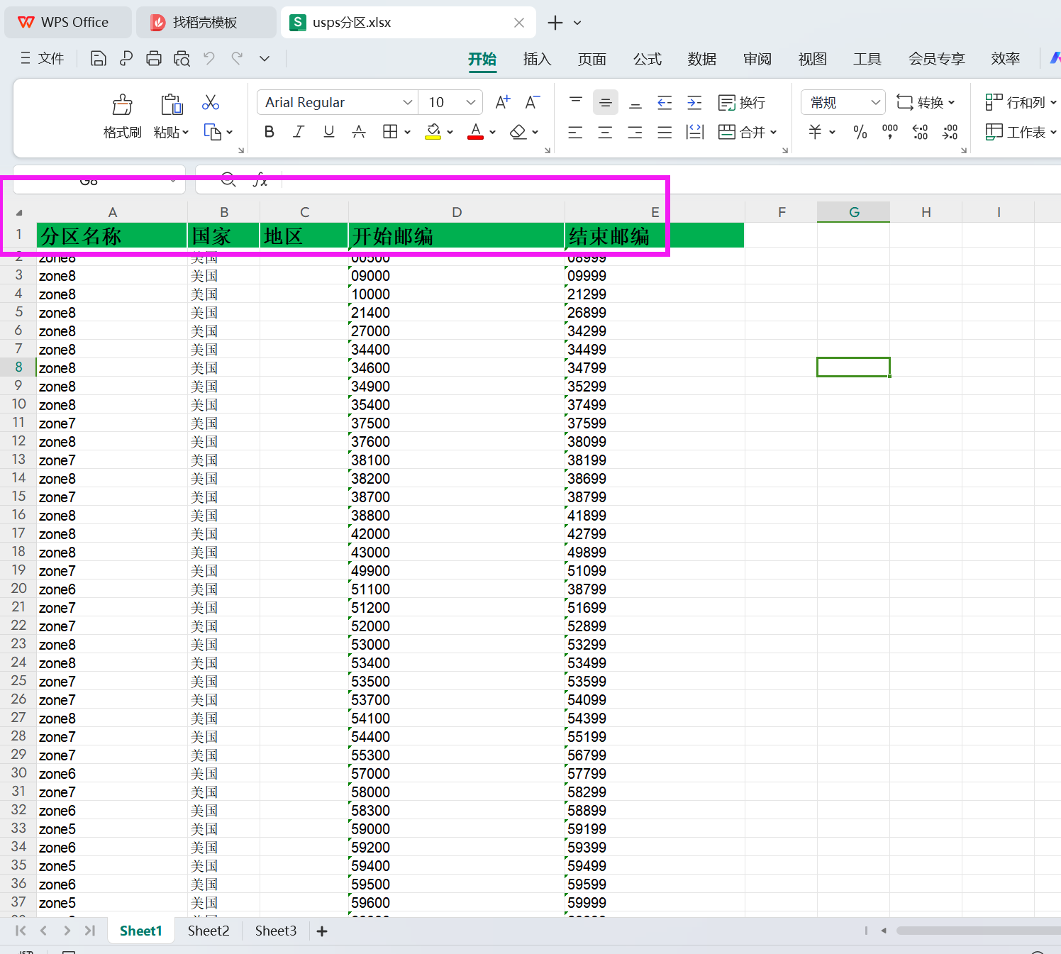The width and height of the screenshot is (1061, 954).
Task: Click the Save icon in quick toolbar
Action: pyautogui.click(x=99, y=59)
